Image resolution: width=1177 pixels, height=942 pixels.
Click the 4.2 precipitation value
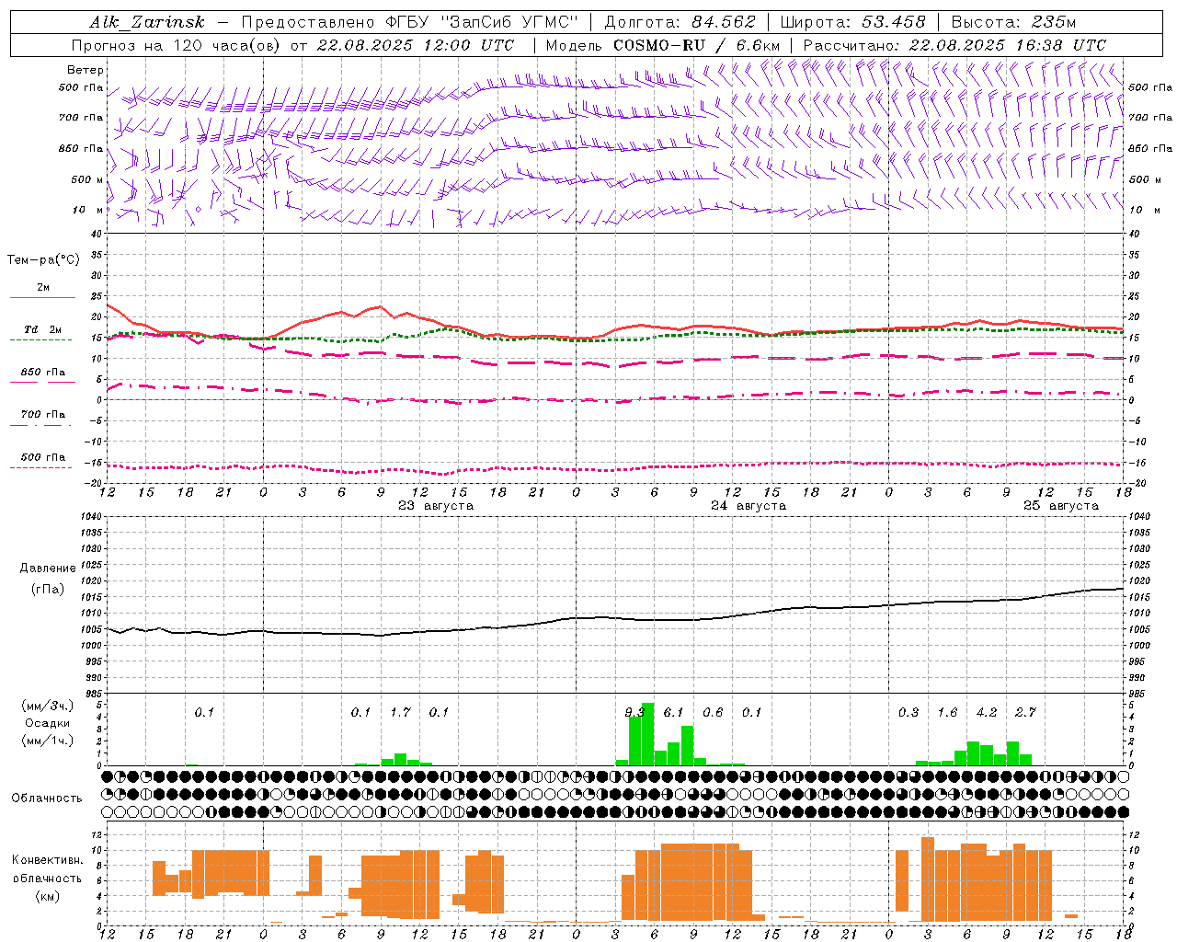click(x=987, y=713)
